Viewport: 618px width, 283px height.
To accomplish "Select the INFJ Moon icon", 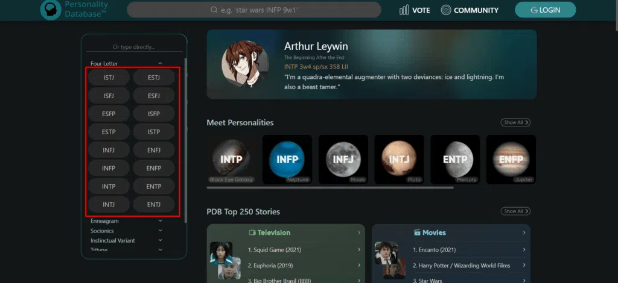I will [343, 158].
